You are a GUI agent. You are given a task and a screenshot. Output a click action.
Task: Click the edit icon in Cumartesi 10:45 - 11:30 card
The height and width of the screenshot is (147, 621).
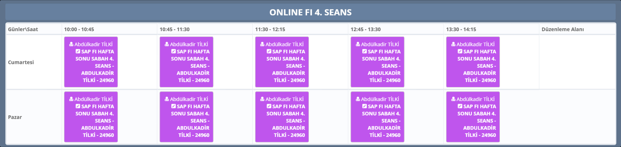(173, 51)
